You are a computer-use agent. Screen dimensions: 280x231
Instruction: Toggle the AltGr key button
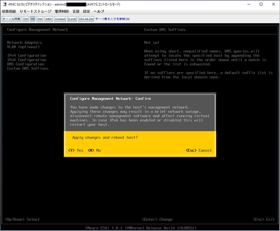(x=49, y=19)
